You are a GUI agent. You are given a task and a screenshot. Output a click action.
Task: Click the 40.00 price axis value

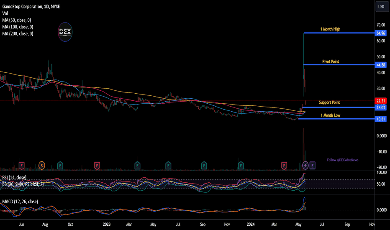pos(381,73)
